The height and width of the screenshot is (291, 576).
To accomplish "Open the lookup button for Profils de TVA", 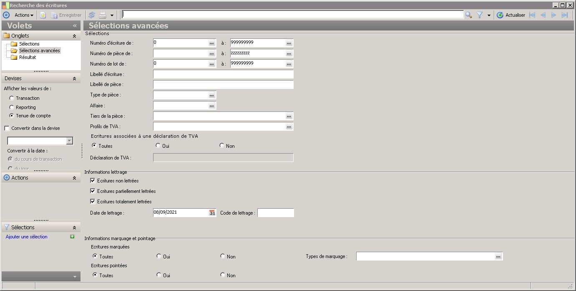I will click(289, 127).
